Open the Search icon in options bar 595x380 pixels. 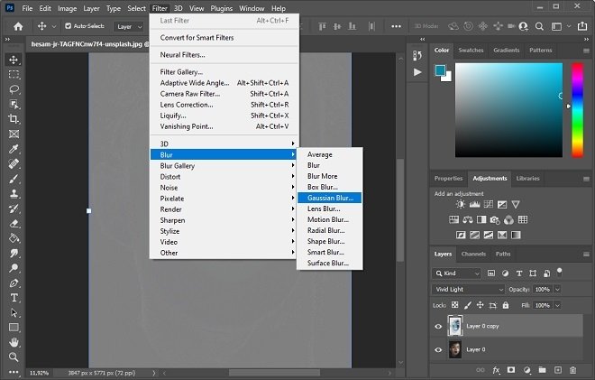click(539, 26)
